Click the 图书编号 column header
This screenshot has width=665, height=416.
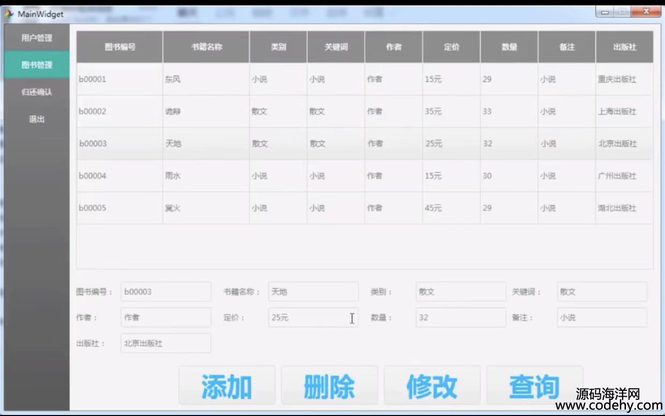119,47
